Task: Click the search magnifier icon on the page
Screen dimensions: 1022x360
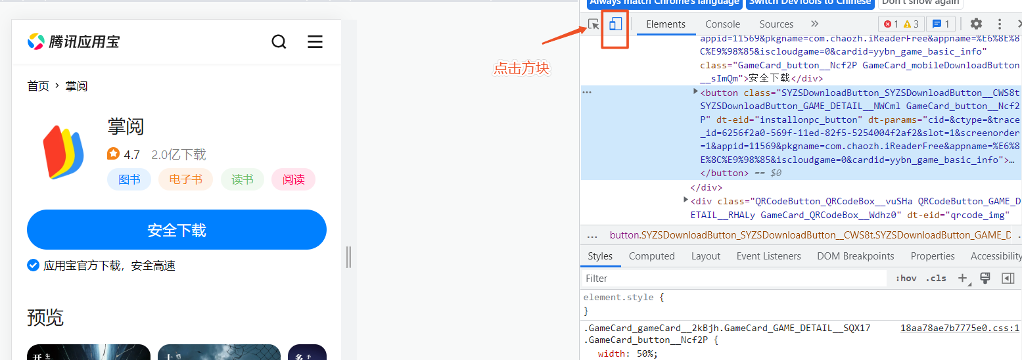Action: click(x=279, y=42)
